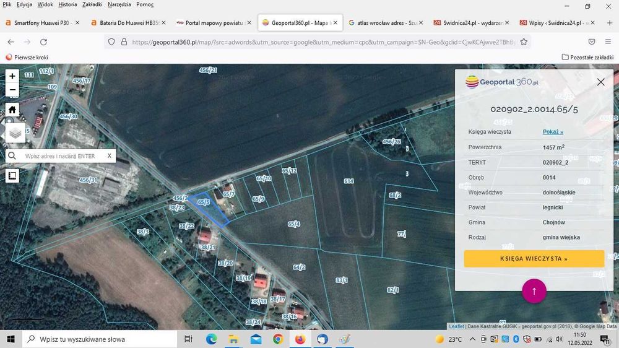Clear the address search with X
The image size is (619, 348).
[110, 156]
